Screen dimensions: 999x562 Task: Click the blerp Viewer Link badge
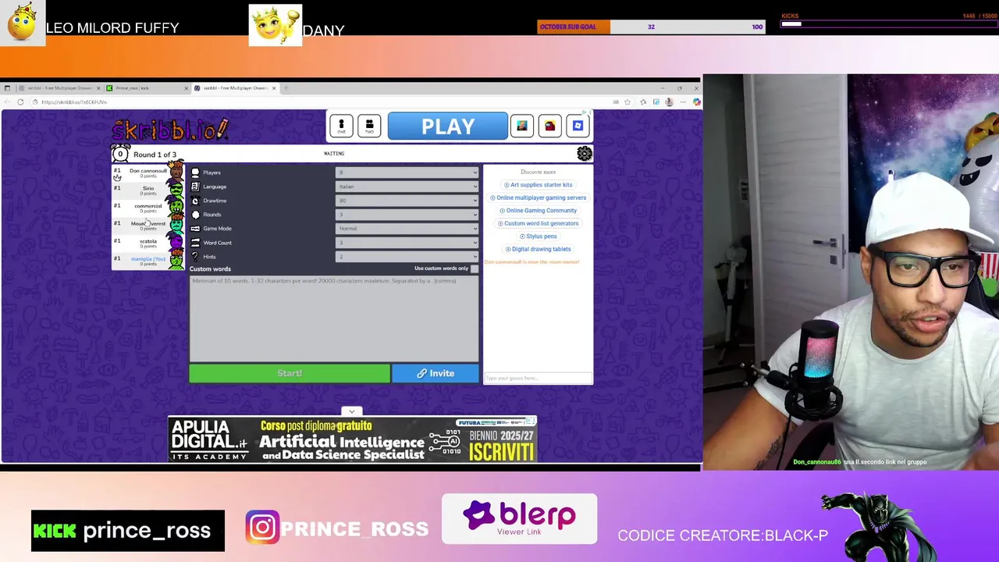tap(519, 519)
